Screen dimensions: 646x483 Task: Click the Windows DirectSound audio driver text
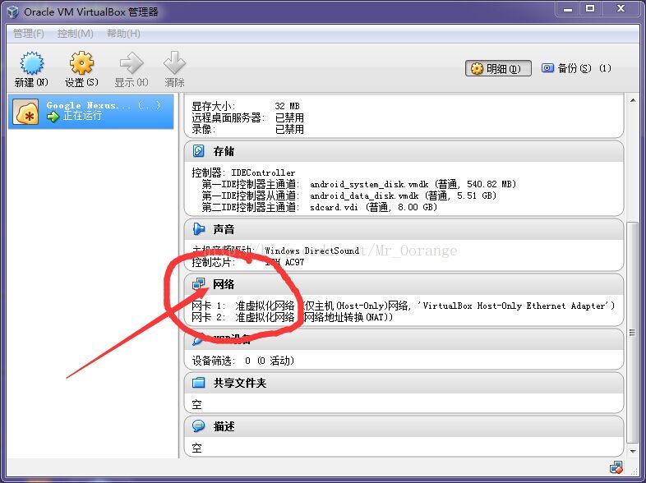(311, 251)
